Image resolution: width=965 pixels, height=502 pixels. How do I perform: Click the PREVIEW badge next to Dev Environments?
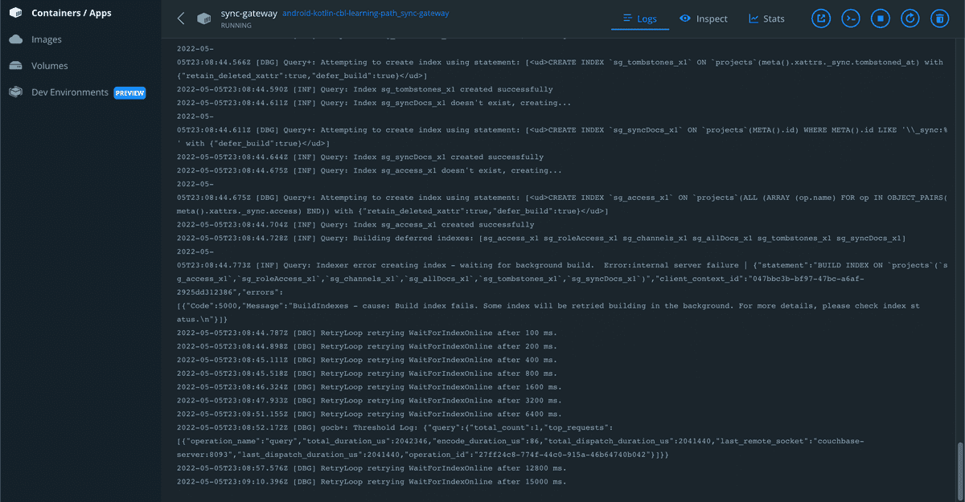(128, 92)
